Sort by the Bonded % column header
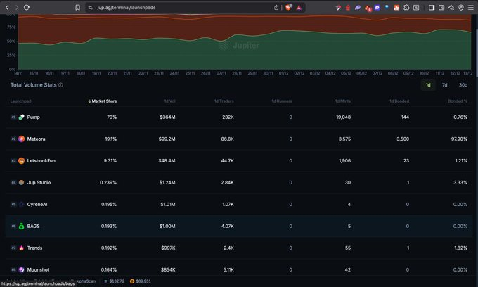This screenshot has width=478, height=287. point(458,101)
